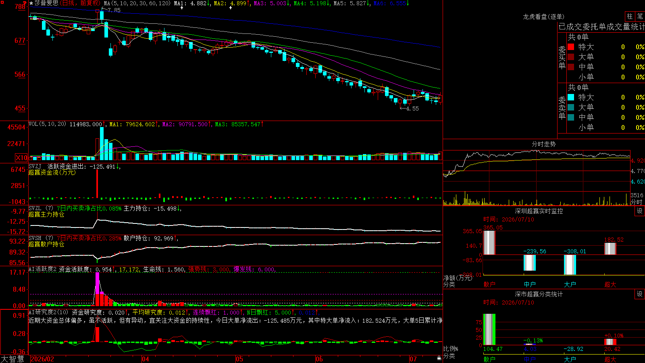Click the 182.52 超大 net amount bar

[610, 248]
